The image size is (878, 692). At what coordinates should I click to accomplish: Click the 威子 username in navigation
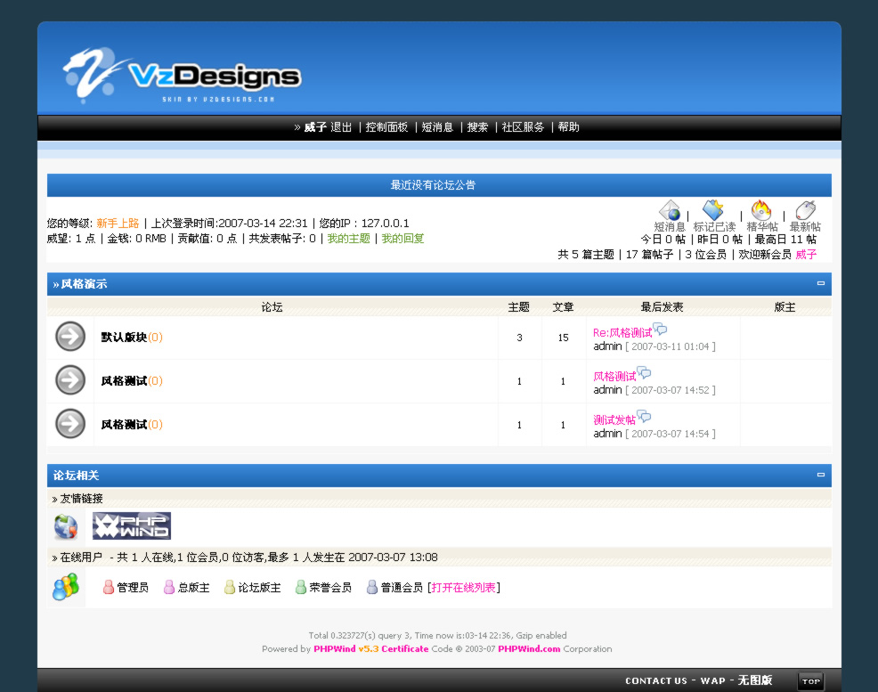[315, 127]
